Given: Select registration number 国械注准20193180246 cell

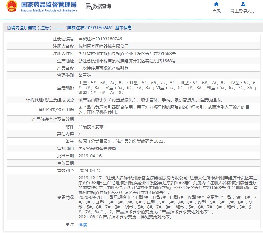Looking at the screenshot, I should (100, 39).
